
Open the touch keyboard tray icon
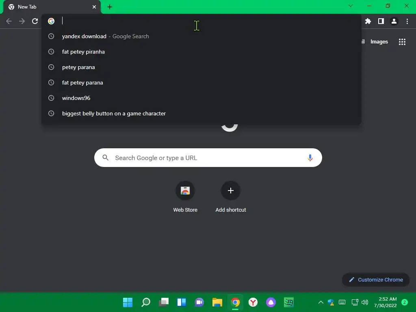click(342, 302)
